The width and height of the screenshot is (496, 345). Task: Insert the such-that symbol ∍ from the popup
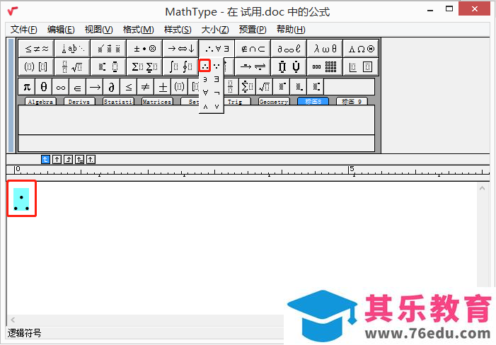click(205, 79)
